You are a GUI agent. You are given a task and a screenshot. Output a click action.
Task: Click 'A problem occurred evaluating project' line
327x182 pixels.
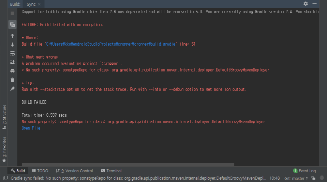[72, 63]
